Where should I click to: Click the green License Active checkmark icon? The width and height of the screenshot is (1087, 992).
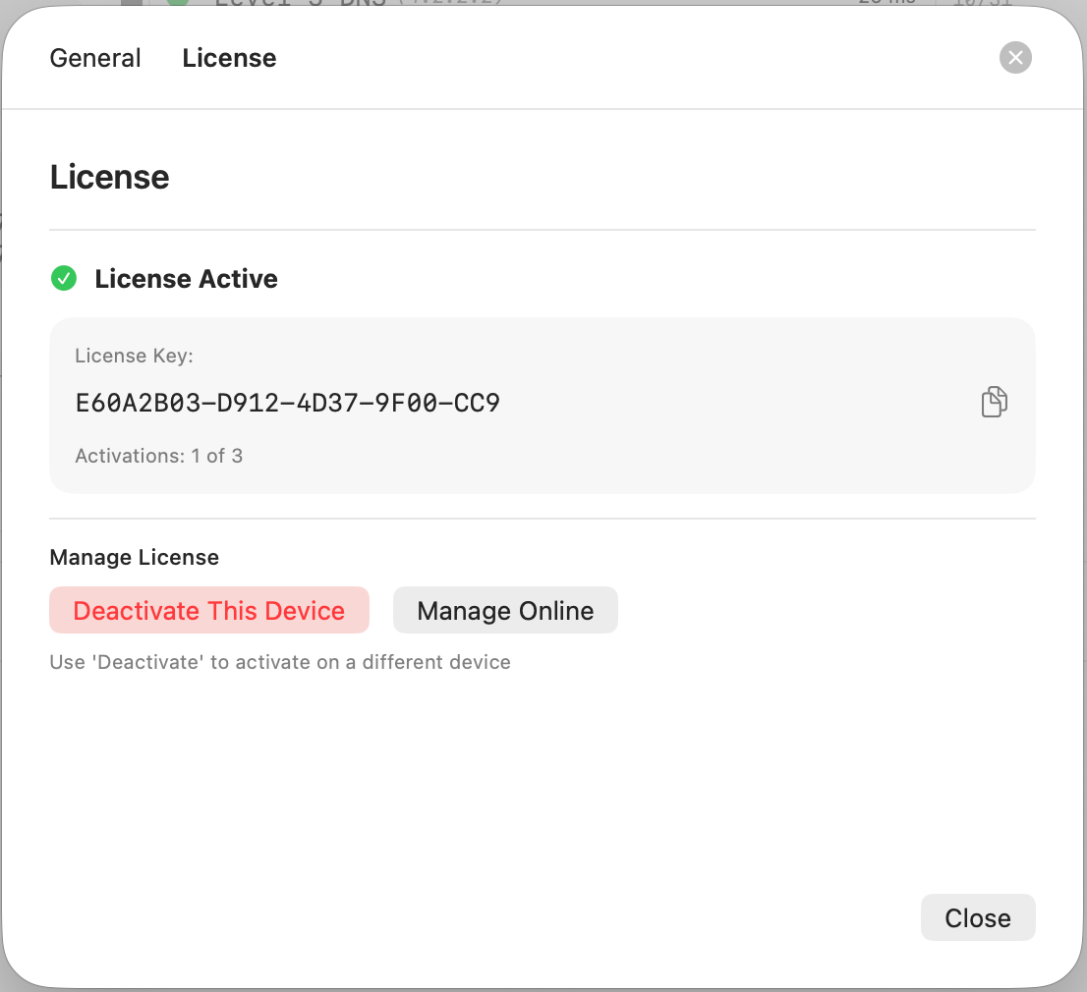(x=64, y=279)
